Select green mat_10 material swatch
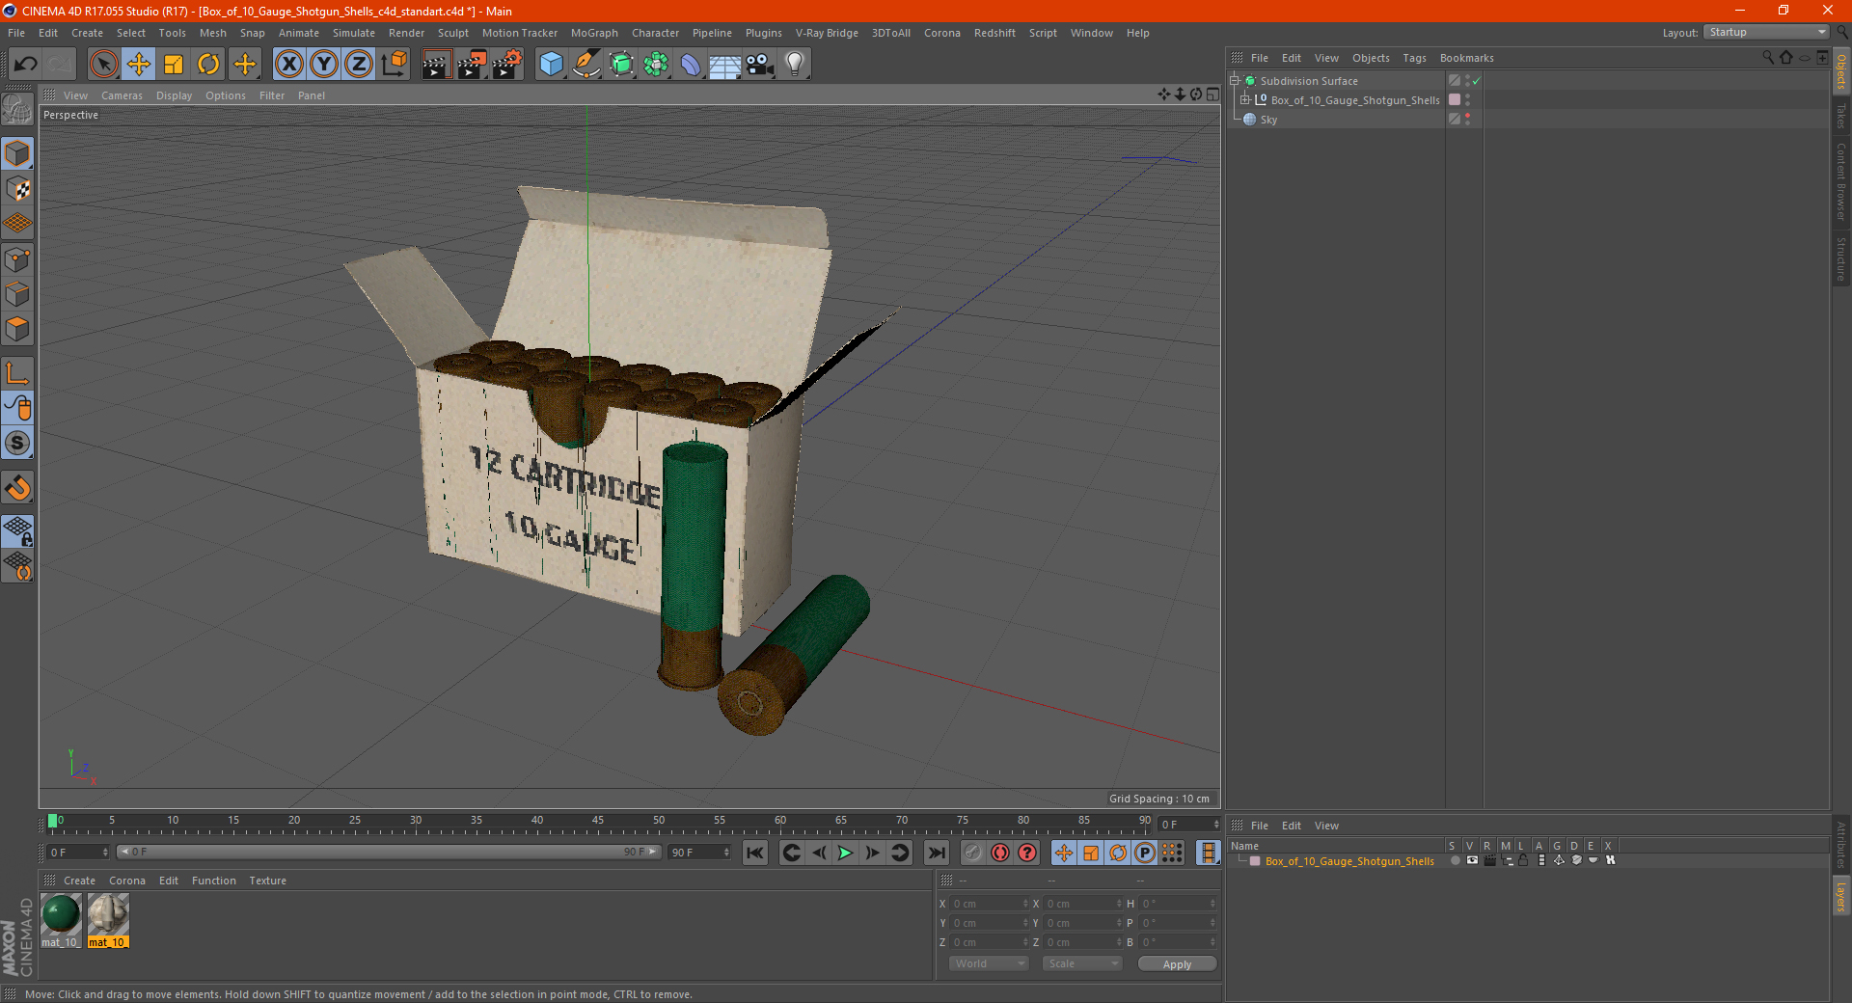The image size is (1852, 1003). (x=61, y=914)
